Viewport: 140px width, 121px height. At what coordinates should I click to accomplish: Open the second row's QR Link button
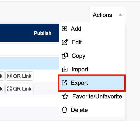19,89
